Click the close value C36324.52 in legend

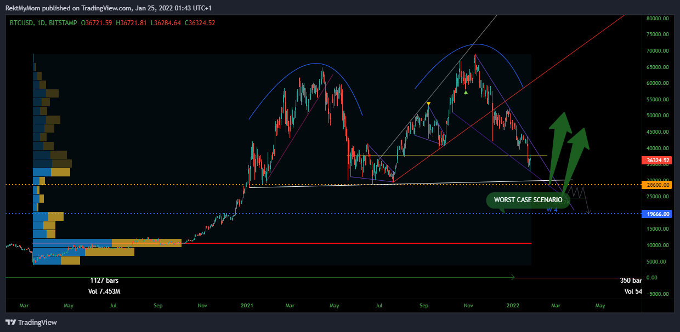tap(200, 22)
